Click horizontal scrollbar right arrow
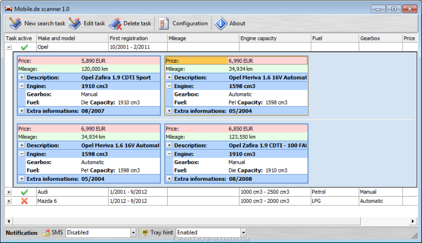This screenshot has height=243, width=422. pyautogui.click(x=413, y=221)
